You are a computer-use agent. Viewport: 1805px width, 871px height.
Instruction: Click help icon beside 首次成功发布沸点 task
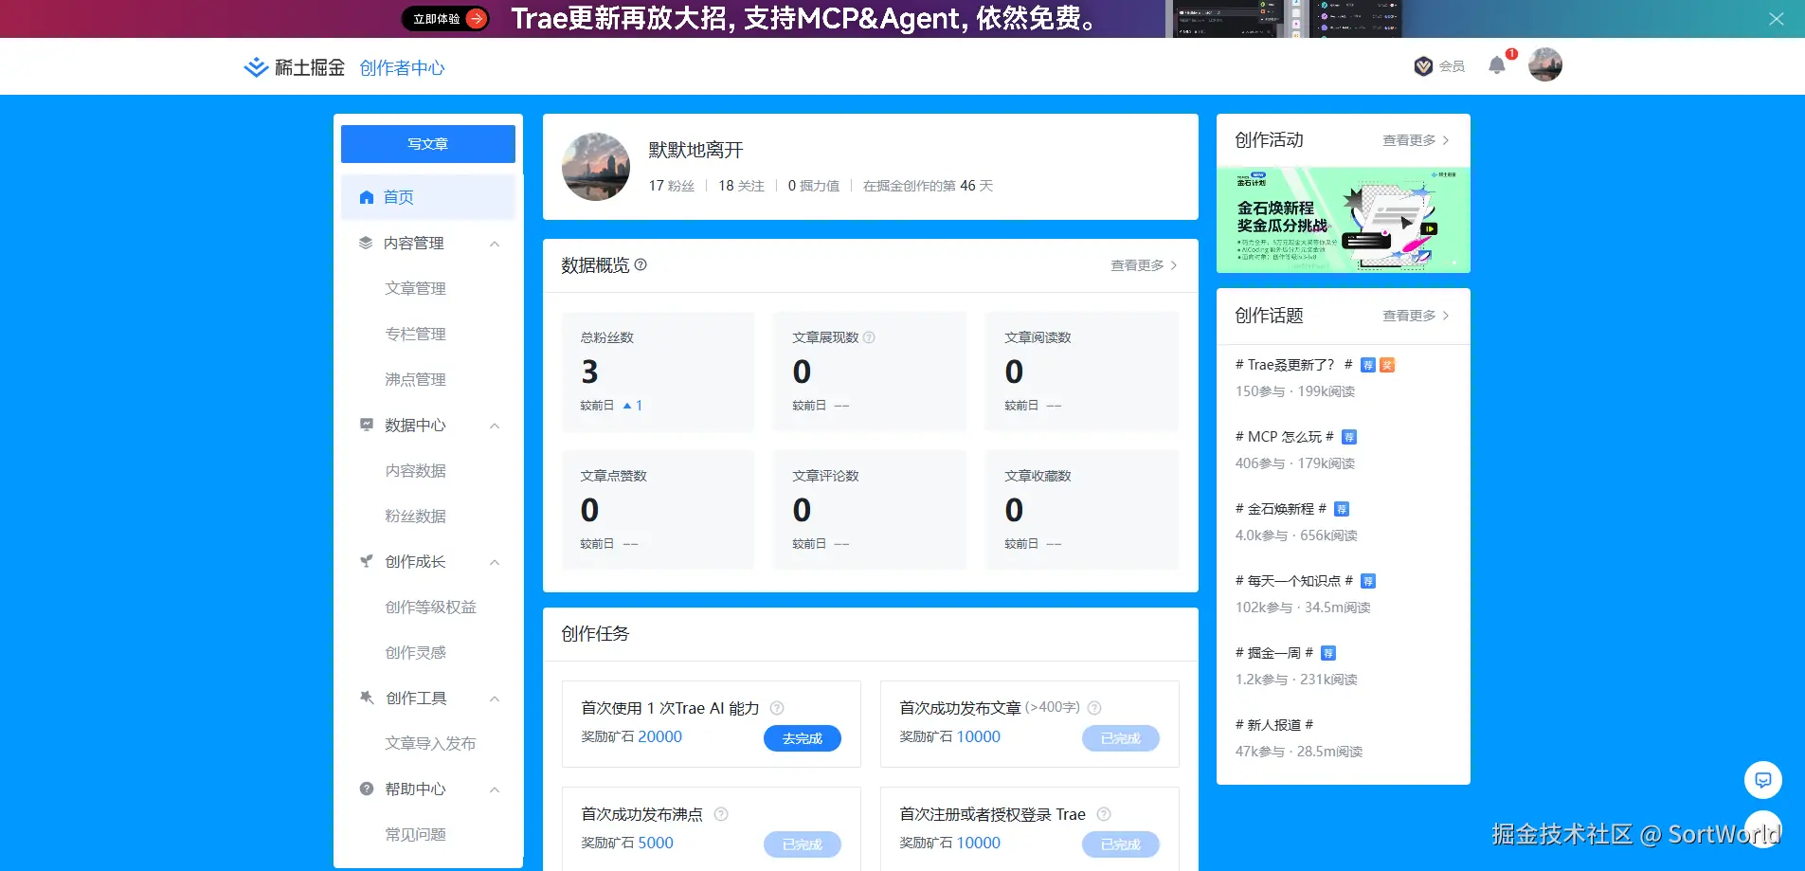coord(721,814)
